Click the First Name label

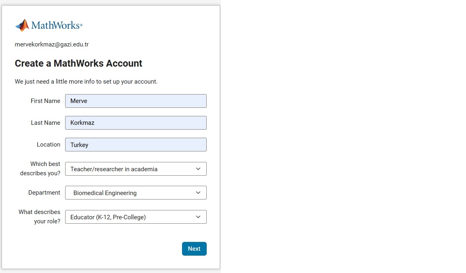click(45, 101)
